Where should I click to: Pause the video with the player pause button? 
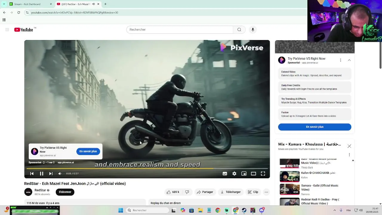tap(41, 173)
